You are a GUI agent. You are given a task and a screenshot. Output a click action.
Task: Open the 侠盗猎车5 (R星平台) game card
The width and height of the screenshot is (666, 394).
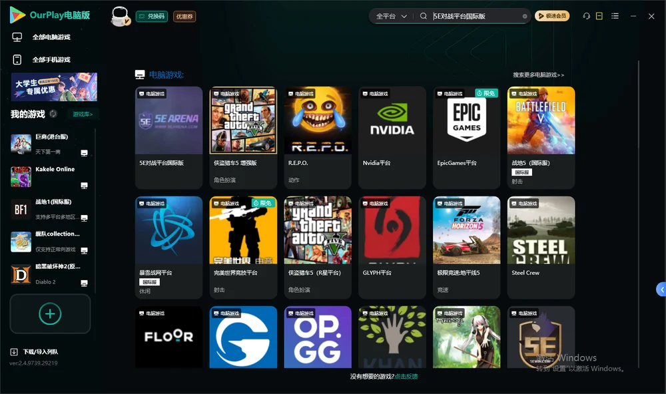click(318, 248)
